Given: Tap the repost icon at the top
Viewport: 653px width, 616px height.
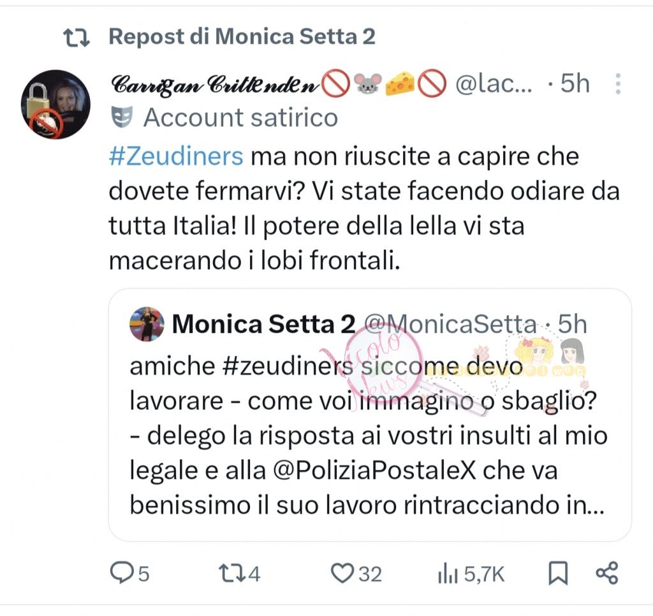Looking at the screenshot, I should (x=78, y=37).
